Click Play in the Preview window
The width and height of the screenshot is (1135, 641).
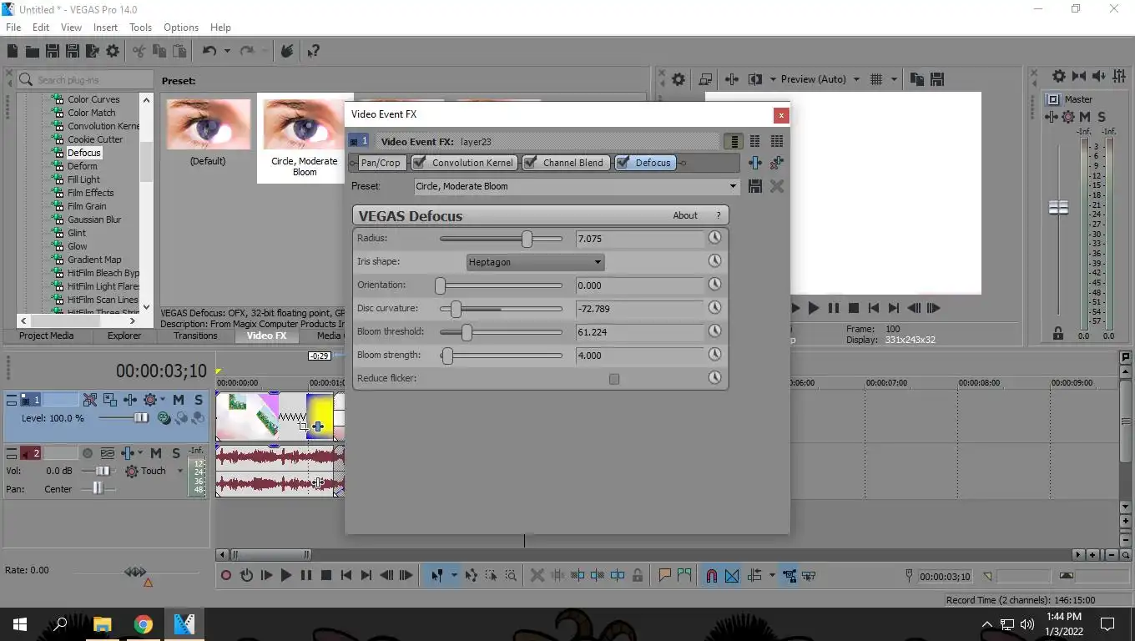coord(813,308)
